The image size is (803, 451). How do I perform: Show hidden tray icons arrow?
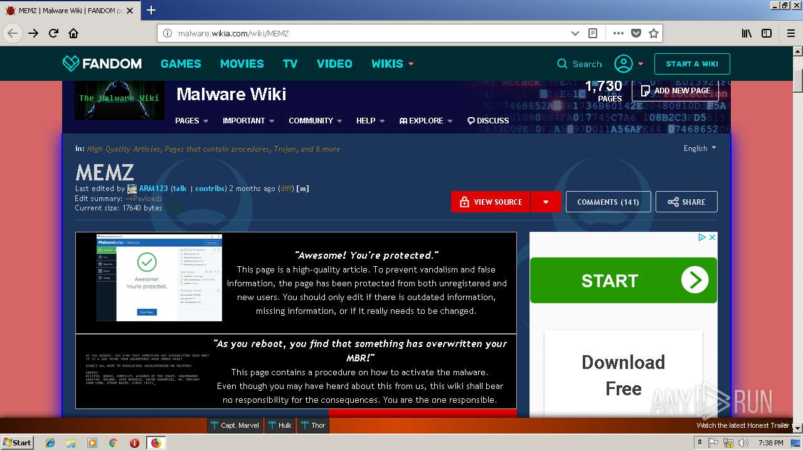pos(699,443)
